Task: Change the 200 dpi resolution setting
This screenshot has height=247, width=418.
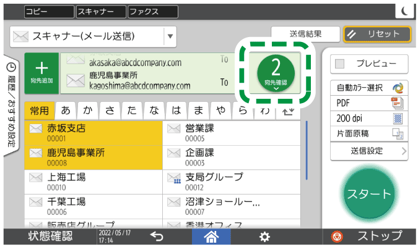Action: coord(369,119)
